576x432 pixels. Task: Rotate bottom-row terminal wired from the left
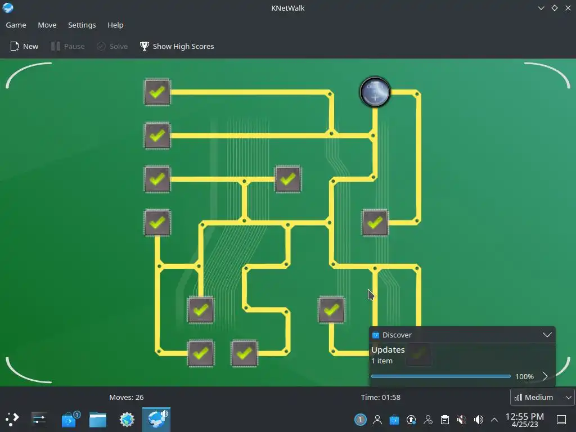[x=201, y=353]
